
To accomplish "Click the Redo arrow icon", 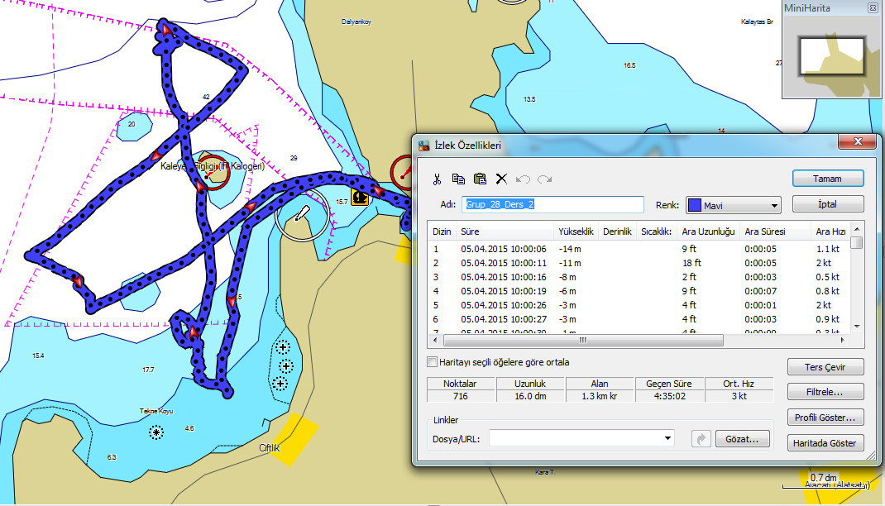I will 545,179.
